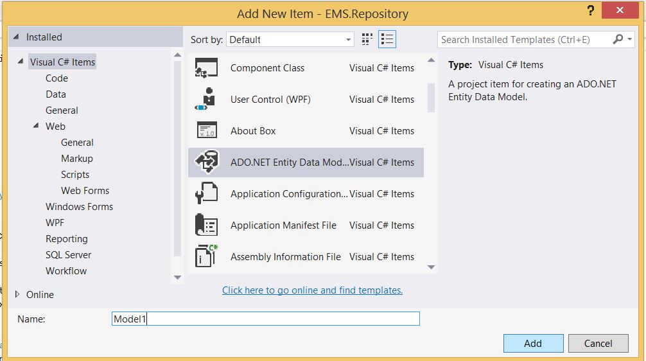This screenshot has width=646, height=361.
Task: Select the Windows Forms category
Action: tap(79, 207)
